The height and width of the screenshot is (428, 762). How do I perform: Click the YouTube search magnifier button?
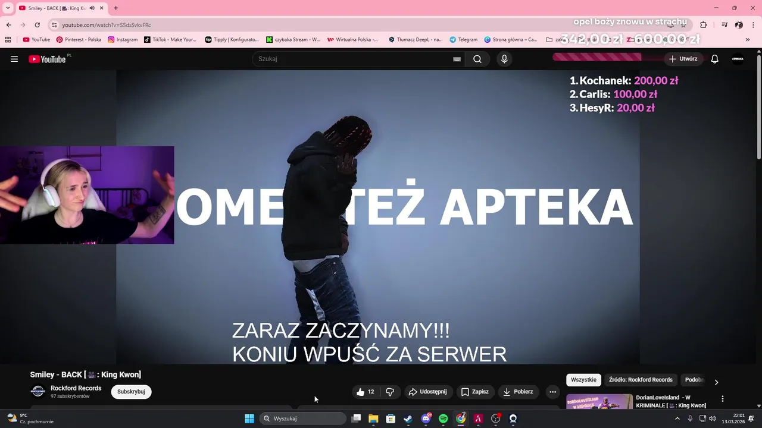pos(477,59)
